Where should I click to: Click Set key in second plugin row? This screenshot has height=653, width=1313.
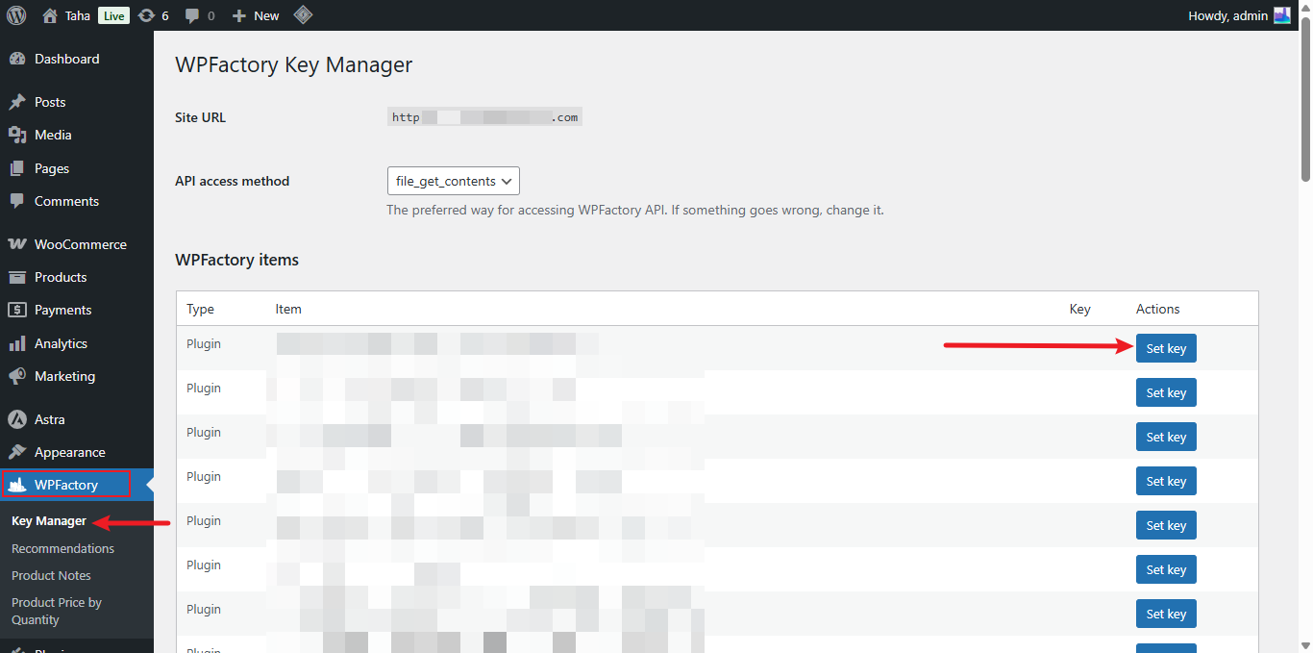(x=1166, y=392)
